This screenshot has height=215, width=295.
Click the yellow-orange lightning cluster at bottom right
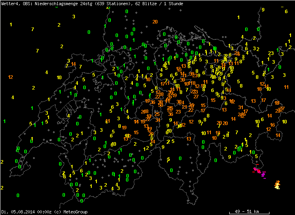click(x=277, y=184)
